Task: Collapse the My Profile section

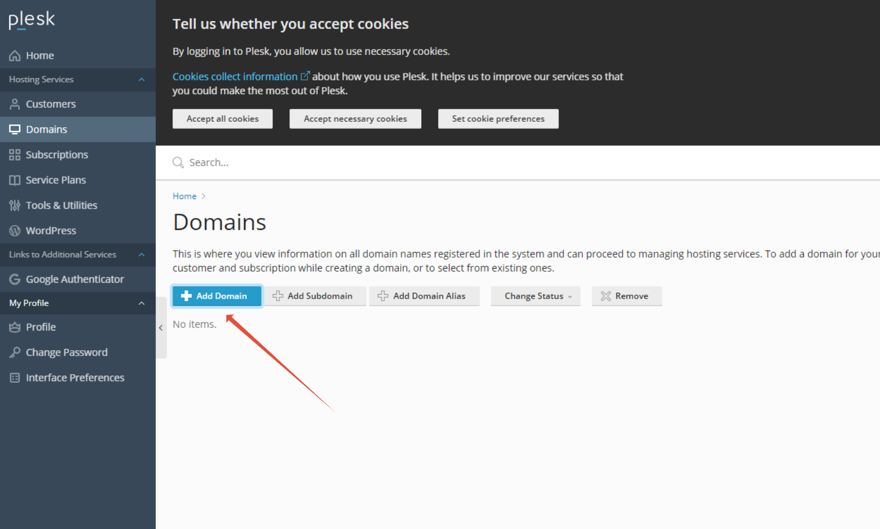Action: click(x=141, y=303)
